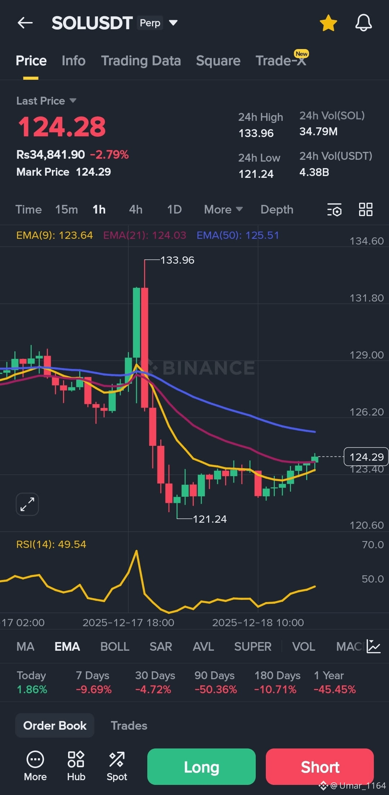Enable the AVL indicator
The image size is (389, 795).
click(203, 646)
